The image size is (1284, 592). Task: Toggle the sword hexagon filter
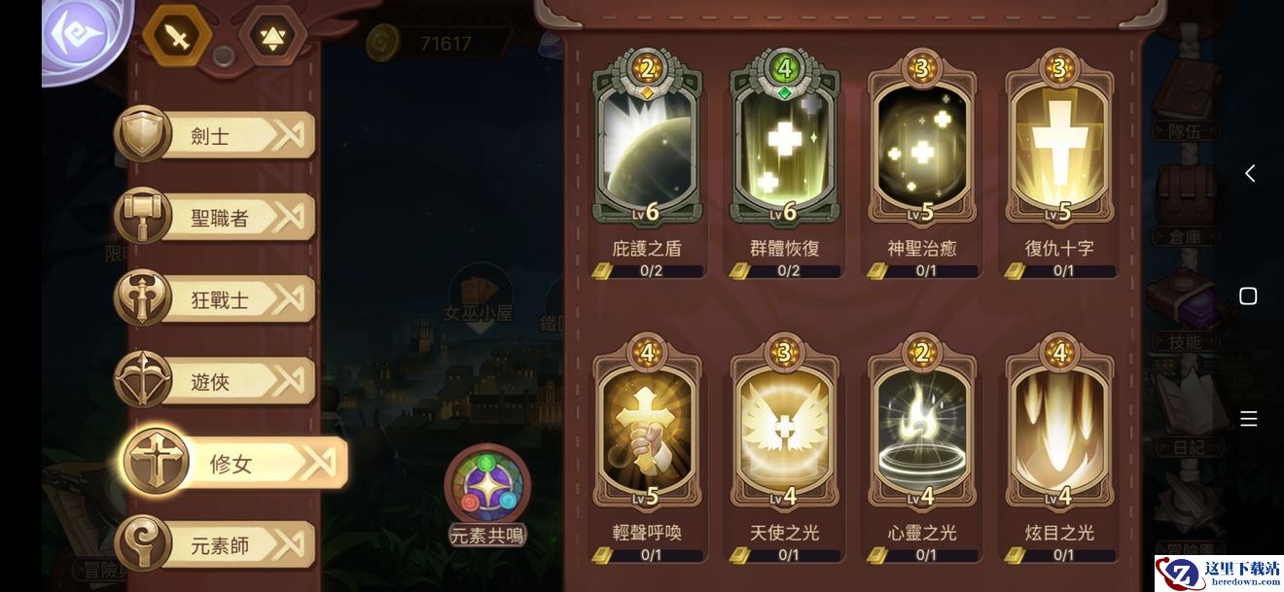point(177,36)
